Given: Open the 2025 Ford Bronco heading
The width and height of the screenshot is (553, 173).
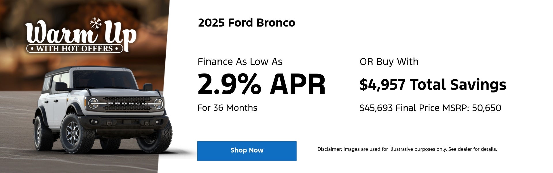Looking at the screenshot, I should tap(247, 23).
